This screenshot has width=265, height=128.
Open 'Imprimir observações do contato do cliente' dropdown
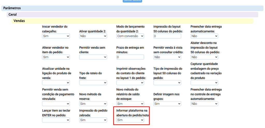point(130,83)
